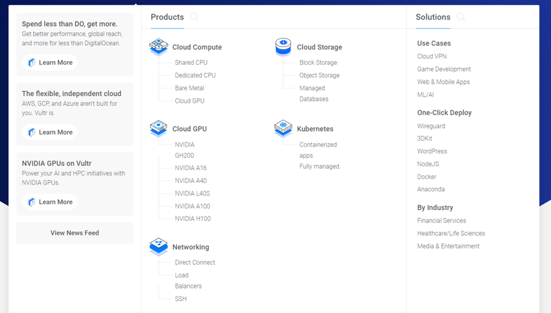
Task: Click the Use Cases heading
Action: [434, 43]
